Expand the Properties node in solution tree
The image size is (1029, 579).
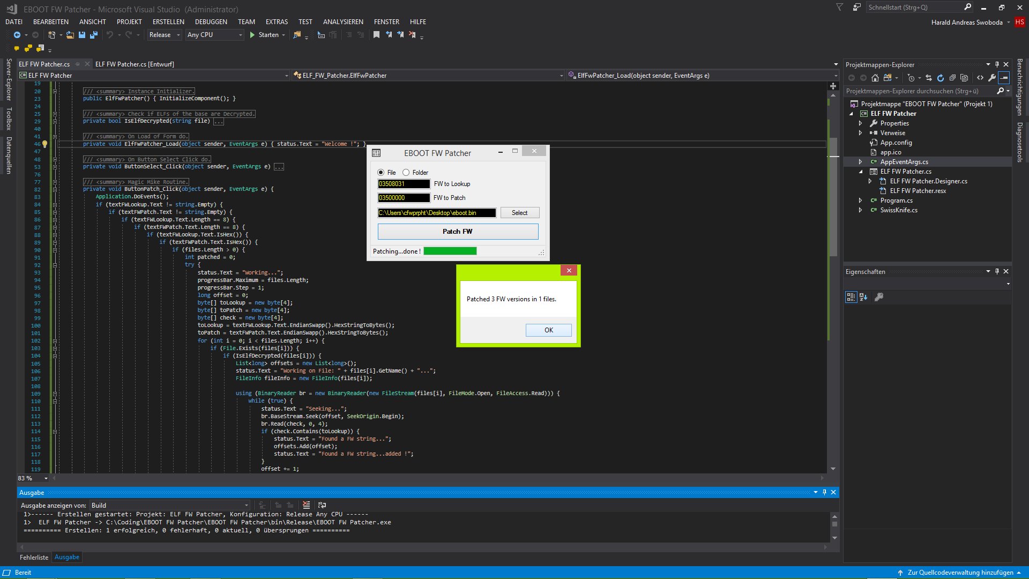pyautogui.click(x=861, y=123)
